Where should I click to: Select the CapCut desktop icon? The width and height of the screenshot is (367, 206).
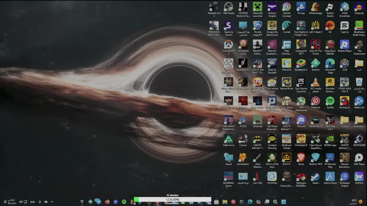pyautogui.click(x=345, y=27)
